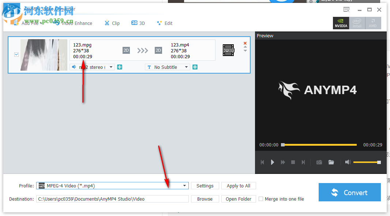Screen dimensions: 390x216
Task: Skip to next item in preview
Action: [x=303, y=162]
